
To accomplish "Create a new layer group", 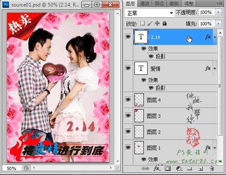I will click(190, 168).
